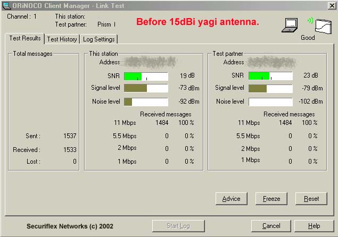Click the Freeze button

271,199
